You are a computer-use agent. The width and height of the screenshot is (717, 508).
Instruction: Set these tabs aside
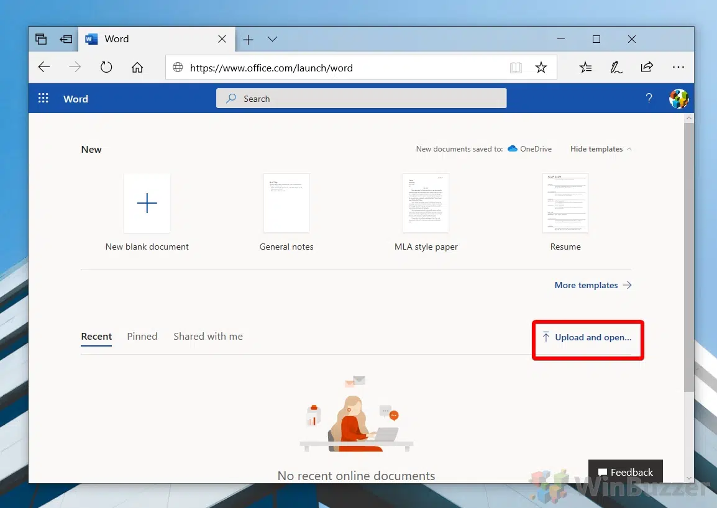click(x=66, y=39)
